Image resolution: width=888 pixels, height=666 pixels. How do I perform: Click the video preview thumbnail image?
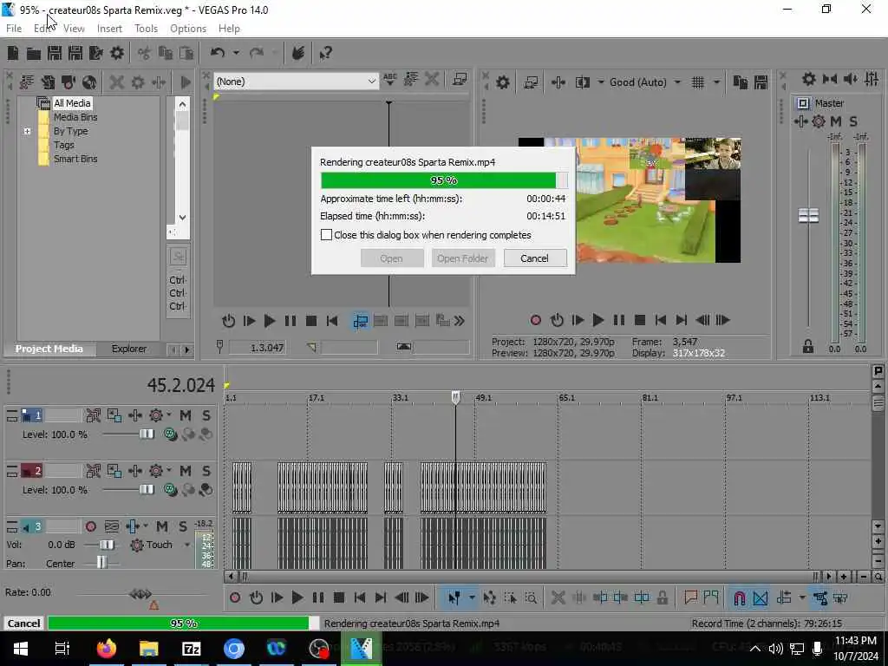pyautogui.click(x=630, y=200)
